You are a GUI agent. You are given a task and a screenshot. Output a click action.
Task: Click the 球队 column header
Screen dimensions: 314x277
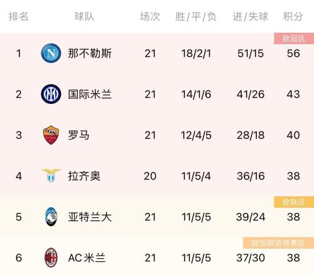(84, 16)
